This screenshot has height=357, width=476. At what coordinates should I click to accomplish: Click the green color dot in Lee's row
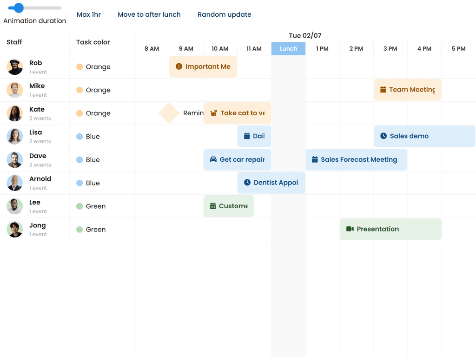(79, 206)
